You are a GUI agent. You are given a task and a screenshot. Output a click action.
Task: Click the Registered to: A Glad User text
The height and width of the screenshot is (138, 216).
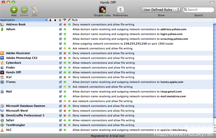(x=108, y=136)
